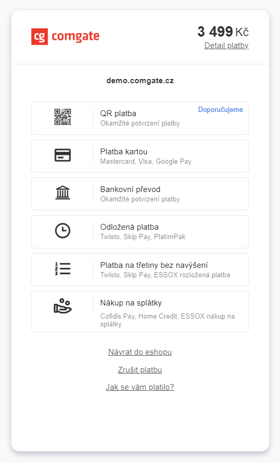Screen dimensions: 280x463
Task: Click the Zrušit platbu link
Action: coord(140,370)
